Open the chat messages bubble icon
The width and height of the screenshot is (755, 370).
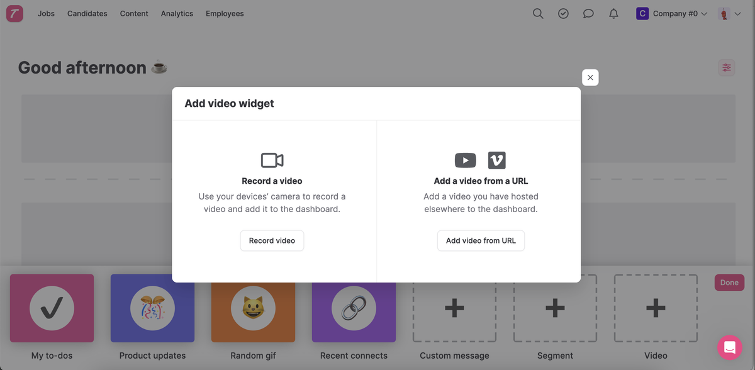click(x=588, y=13)
